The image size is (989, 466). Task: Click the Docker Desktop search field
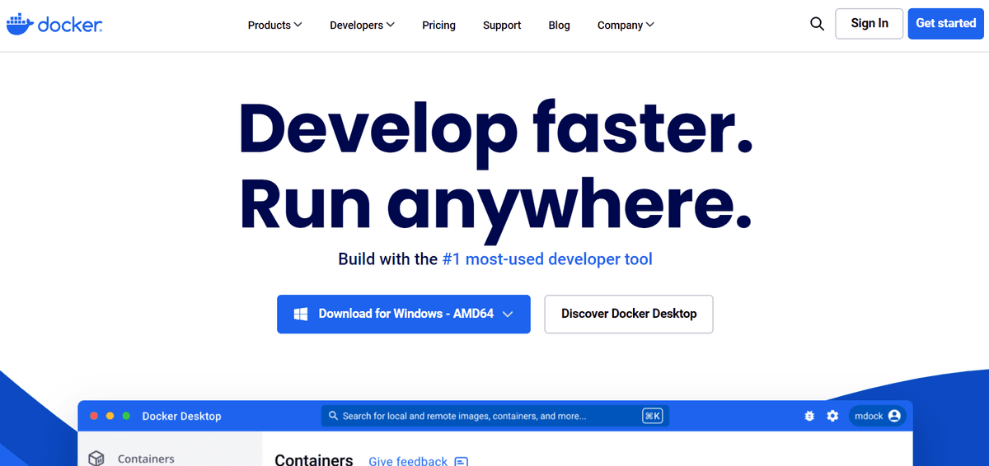tap(494, 416)
